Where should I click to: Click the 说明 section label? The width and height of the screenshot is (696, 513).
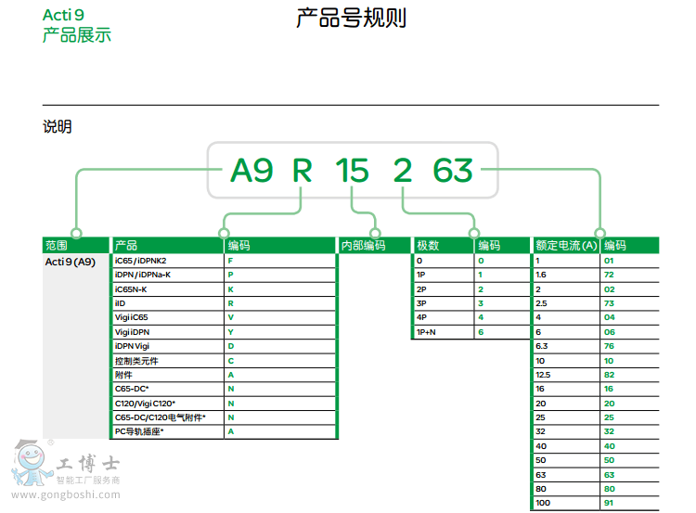point(57,127)
